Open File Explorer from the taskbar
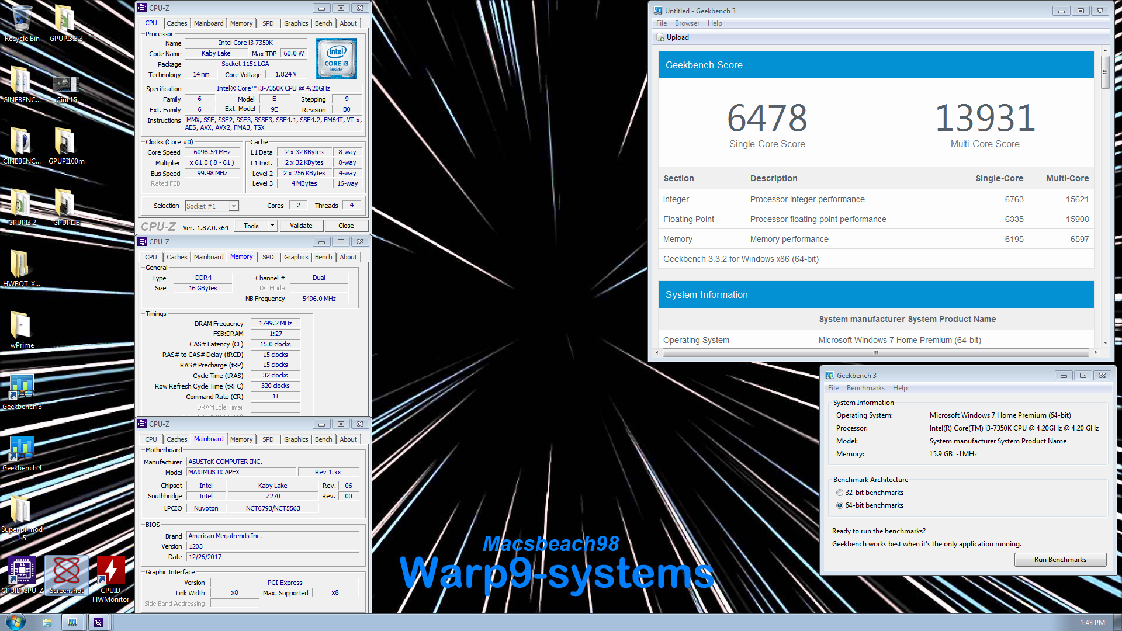The width and height of the screenshot is (1122, 631). tap(47, 623)
